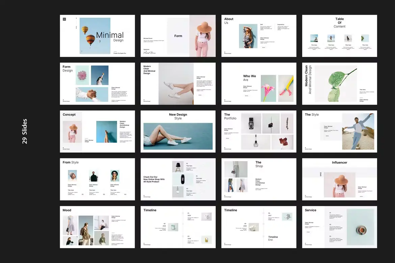Select the Table Of Content slide
Viewport: 395px width, 263px height.
coord(339,36)
